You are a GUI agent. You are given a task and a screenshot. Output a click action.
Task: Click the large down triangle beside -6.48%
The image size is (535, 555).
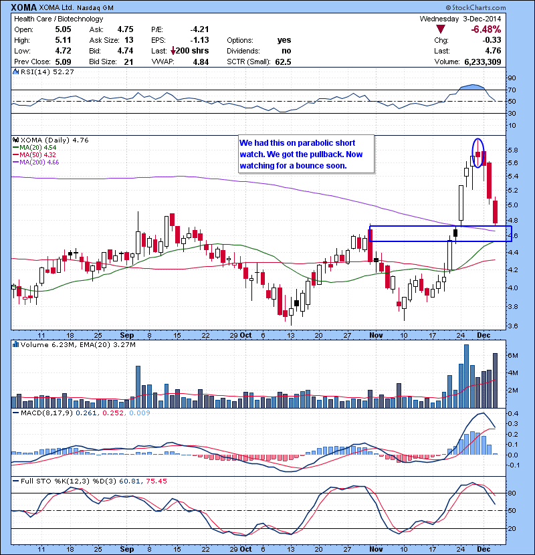coord(441,29)
